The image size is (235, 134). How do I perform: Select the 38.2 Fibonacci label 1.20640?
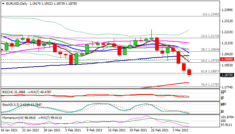pos(210,49)
